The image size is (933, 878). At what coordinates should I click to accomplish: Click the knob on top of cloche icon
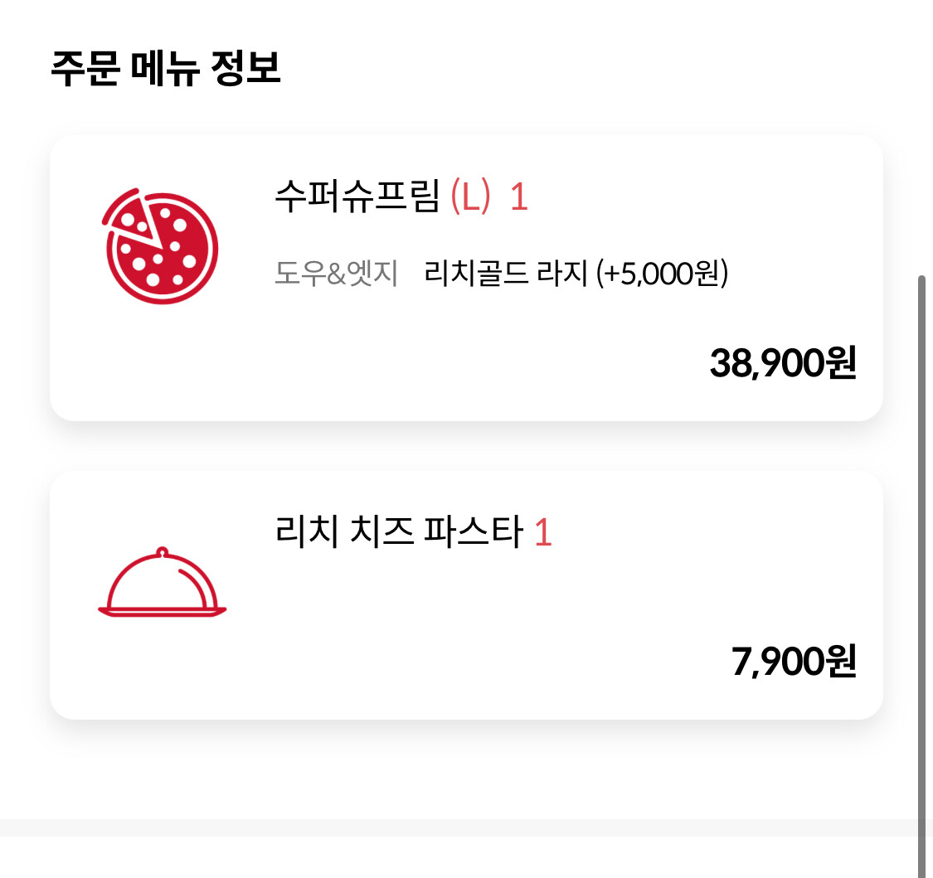162,551
